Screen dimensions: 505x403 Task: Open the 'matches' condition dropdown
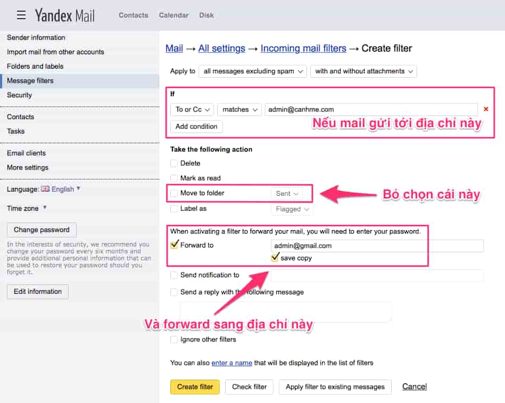[x=239, y=110]
